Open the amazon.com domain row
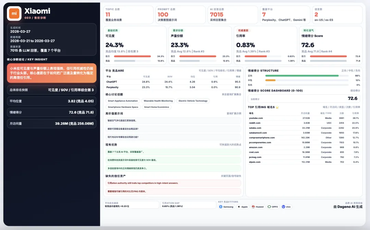 pyautogui.click(x=304, y=147)
